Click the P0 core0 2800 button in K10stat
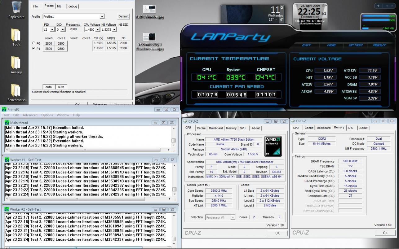 point(49,43)
